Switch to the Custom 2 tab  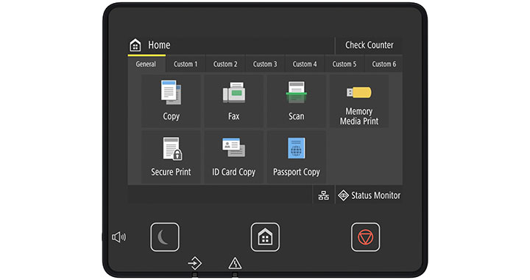pyautogui.click(x=225, y=64)
